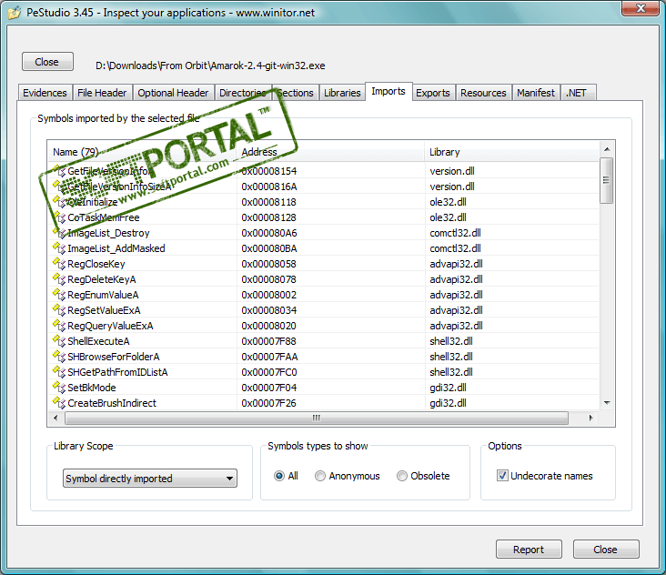This screenshot has width=666, height=575.
Task: Click the import icon beside ShellExecuteA
Action: 58,340
